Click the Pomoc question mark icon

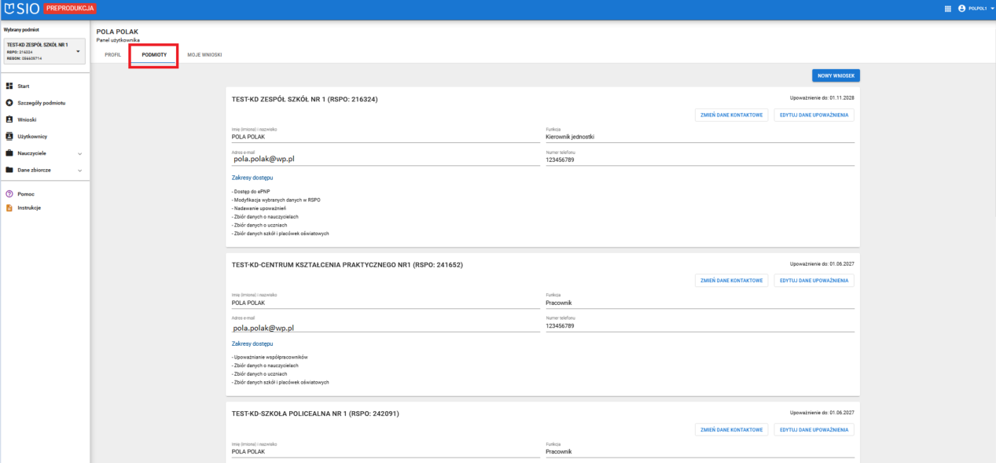point(9,193)
